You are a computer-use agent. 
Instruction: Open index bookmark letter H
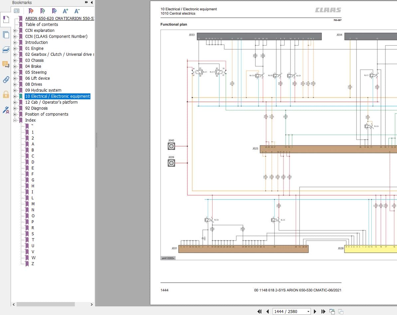pos(33,186)
